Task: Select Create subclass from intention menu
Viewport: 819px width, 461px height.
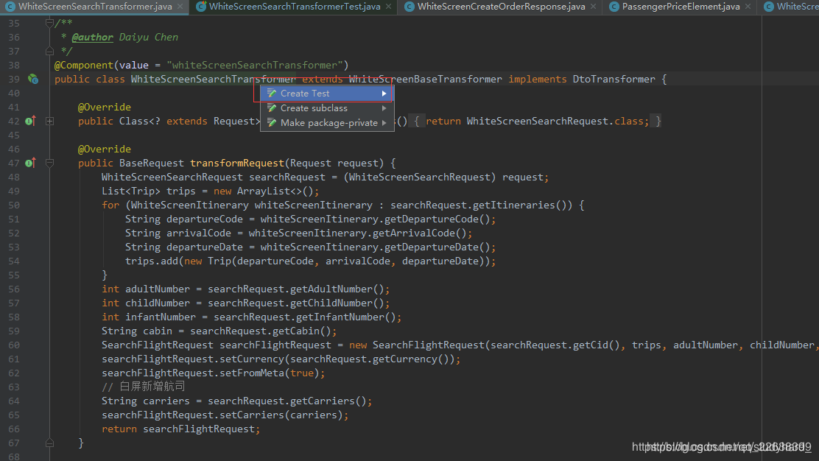Action: [x=327, y=108]
